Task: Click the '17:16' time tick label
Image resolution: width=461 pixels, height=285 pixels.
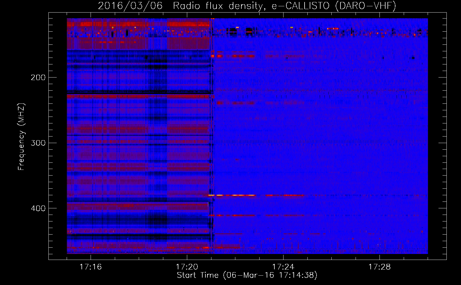Action: point(90,267)
